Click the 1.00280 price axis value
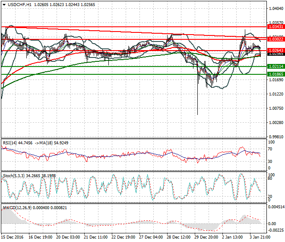This screenshot has width=285, height=242. pos(276,123)
